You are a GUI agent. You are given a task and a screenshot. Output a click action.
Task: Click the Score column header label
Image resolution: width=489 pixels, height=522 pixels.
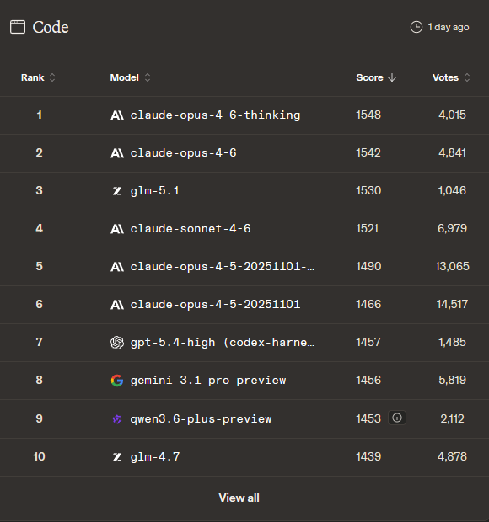(x=369, y=77)
